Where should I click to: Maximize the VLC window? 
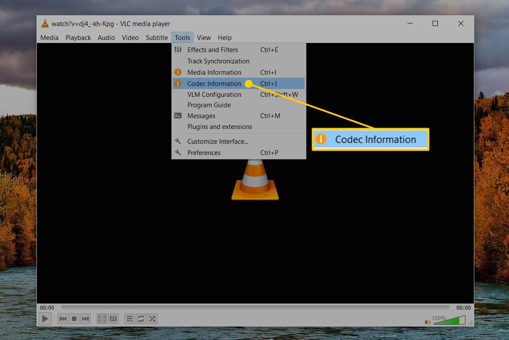(x=435, y=23)
